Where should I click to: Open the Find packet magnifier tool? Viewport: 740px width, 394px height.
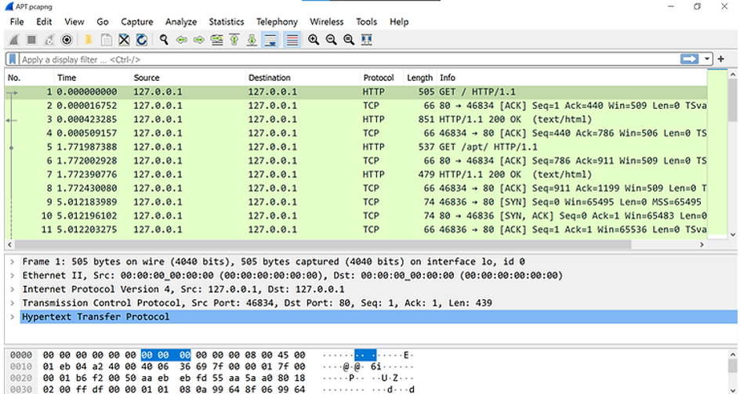click(164, 40)
